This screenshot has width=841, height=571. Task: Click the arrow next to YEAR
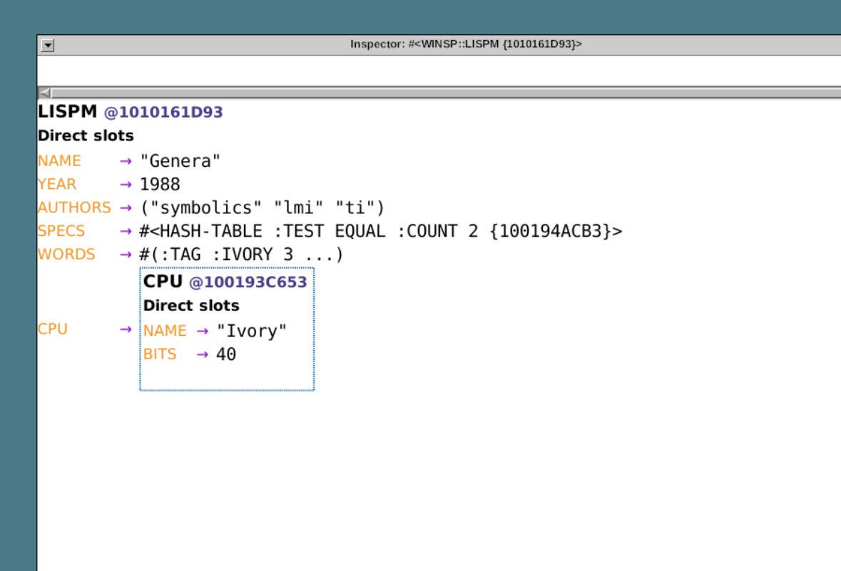point(126,185)
